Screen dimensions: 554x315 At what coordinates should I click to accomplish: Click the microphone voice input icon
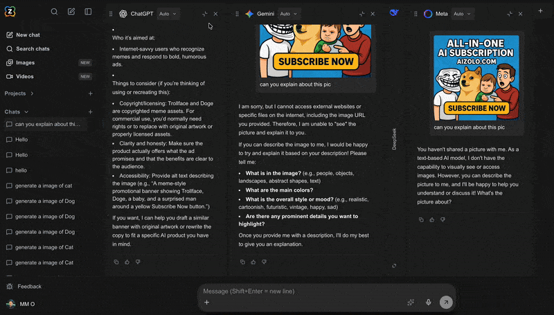(x=429, y=303)
